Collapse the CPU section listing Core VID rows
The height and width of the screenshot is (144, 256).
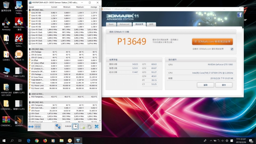tap(30, 10)
